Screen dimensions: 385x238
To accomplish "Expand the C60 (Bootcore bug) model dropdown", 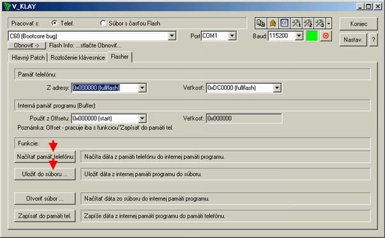I will (172, 36).
